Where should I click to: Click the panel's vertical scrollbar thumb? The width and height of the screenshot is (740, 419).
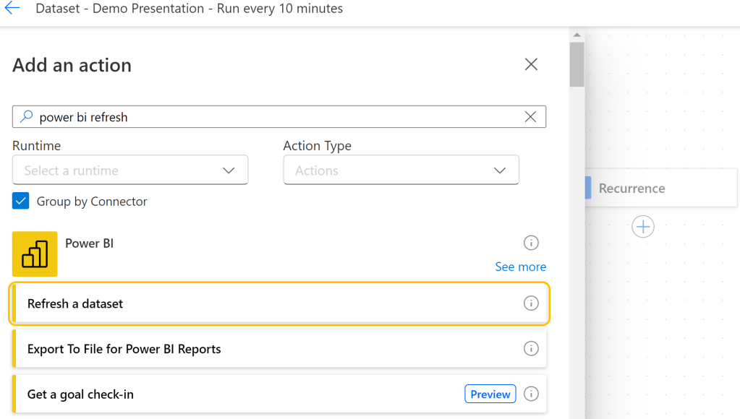click(577, 65)
